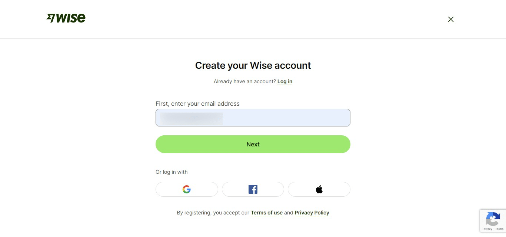The height and width of the screenshot is (237, 506).
Task: Click the Create your Wise account heading
Action: click(253, 65)
